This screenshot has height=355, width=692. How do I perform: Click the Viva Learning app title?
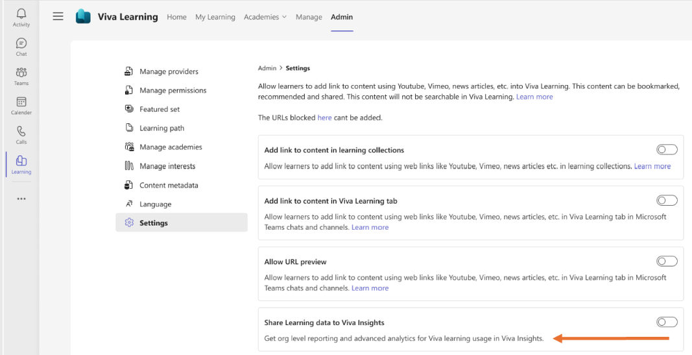[x=128, y=17]
